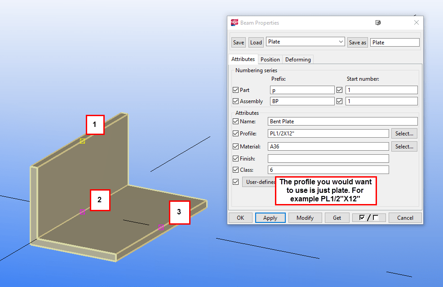The image size is (443, 287).
Task: Click Get to load properties from a part
Action: [x=337, y=217]
